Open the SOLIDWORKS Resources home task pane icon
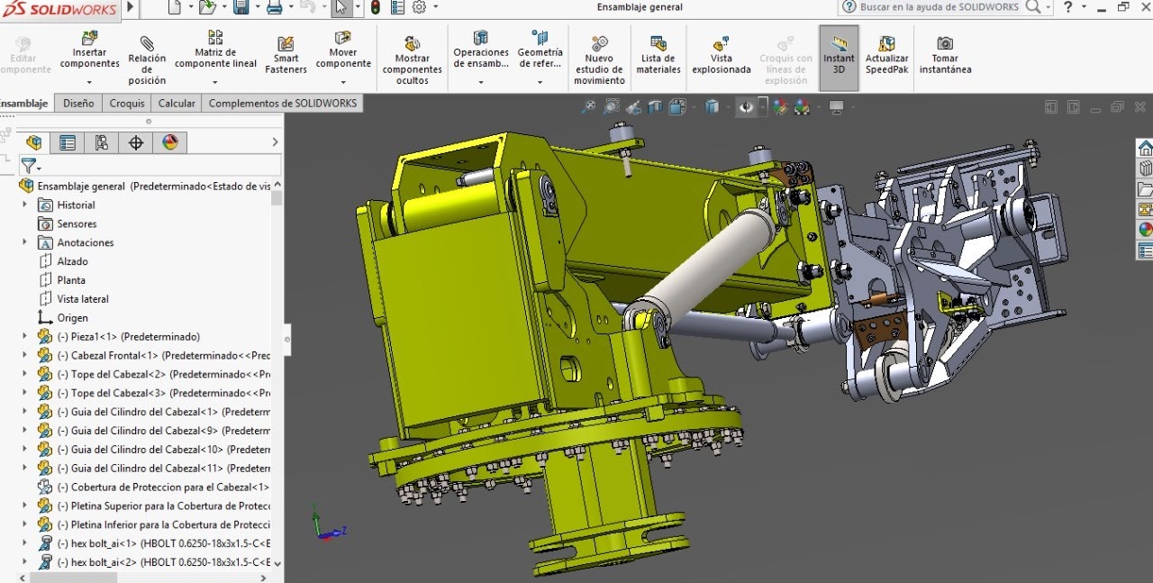 click(1145, 148)
